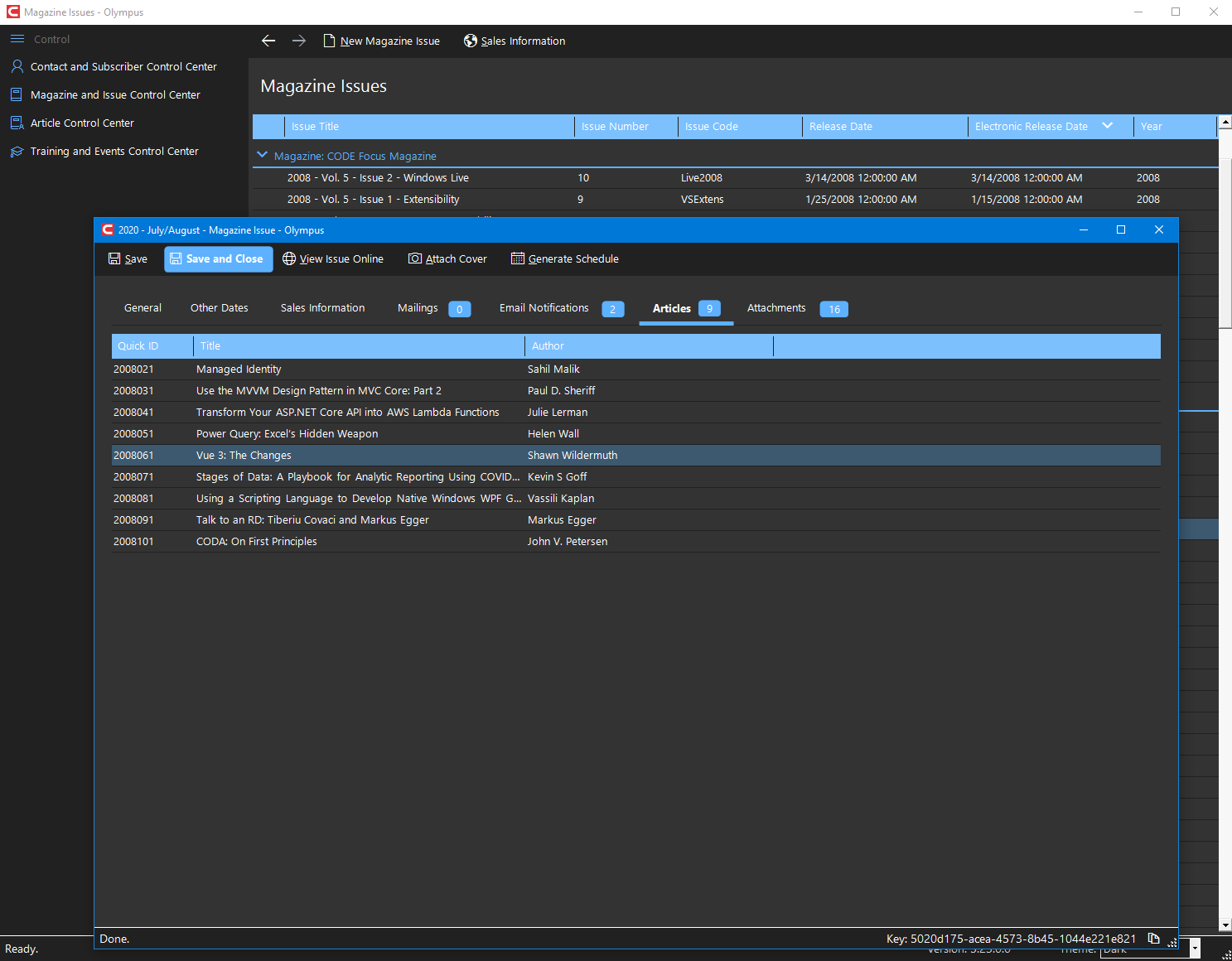This screenshot has height=961, width=1232.
Task: Open the Article Control Center
Action: [82, 123]
